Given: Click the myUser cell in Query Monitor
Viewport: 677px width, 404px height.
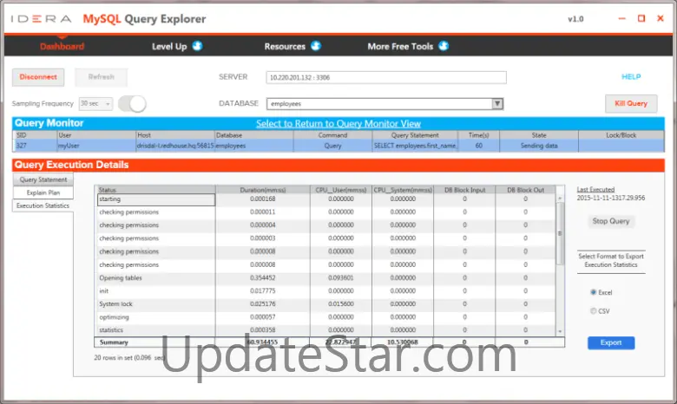Looking at the screenshot, I should point(96,146).
